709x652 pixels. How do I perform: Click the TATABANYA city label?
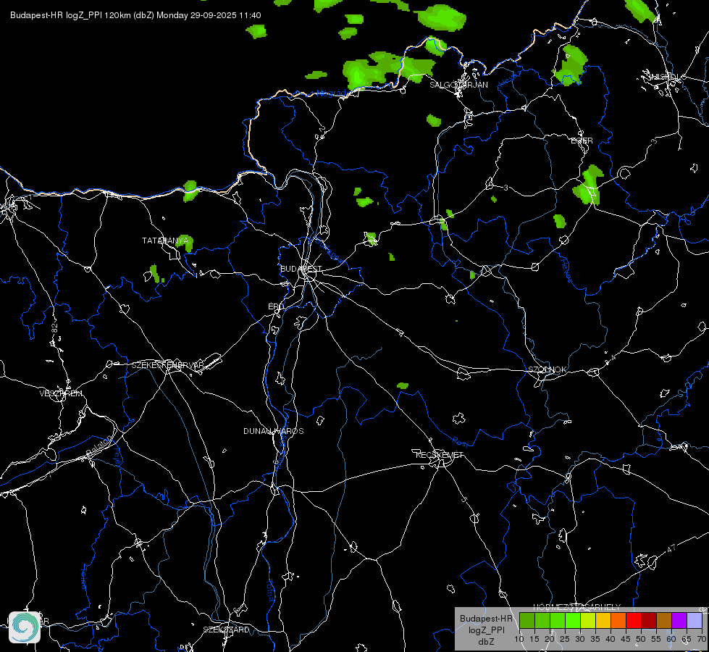[x=165, y=241]
